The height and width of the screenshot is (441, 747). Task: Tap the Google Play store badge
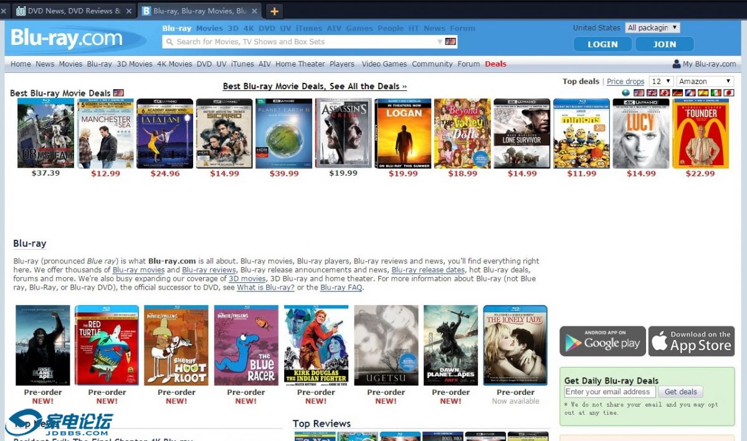click(x=602, y=341)
